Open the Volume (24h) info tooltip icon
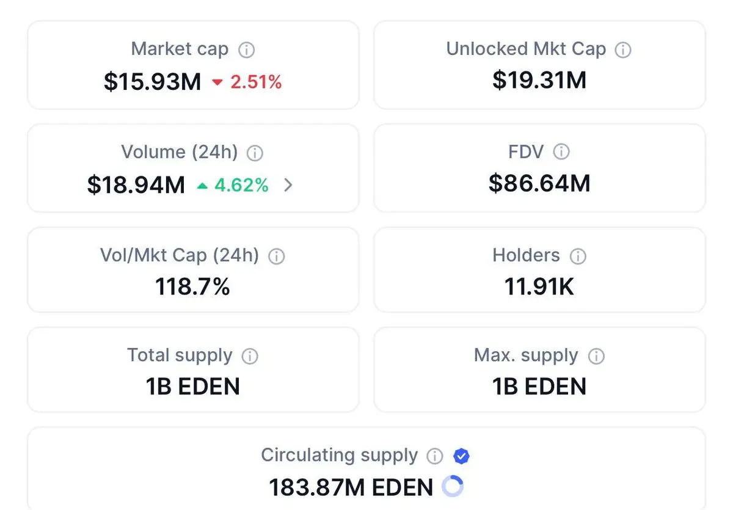The width and height of the screenshot is (733, 510). [255, 153]
